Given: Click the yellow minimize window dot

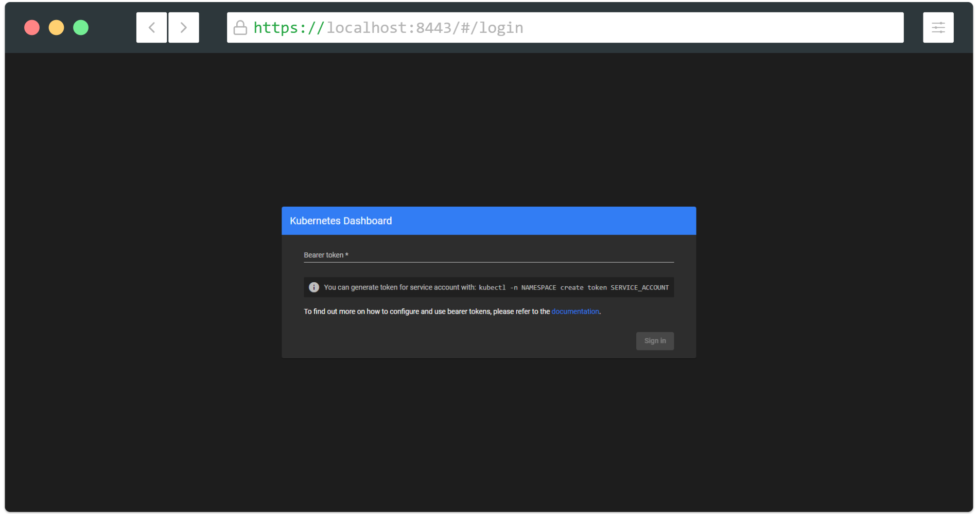Looking at the screenshot, I should (57, 28).
